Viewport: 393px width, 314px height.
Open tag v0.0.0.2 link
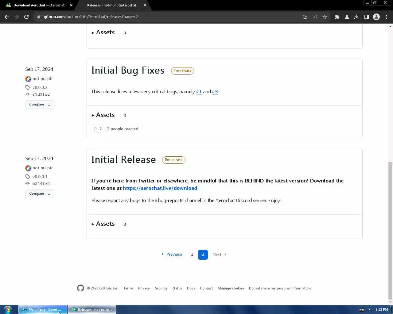[x=40, y=87]
